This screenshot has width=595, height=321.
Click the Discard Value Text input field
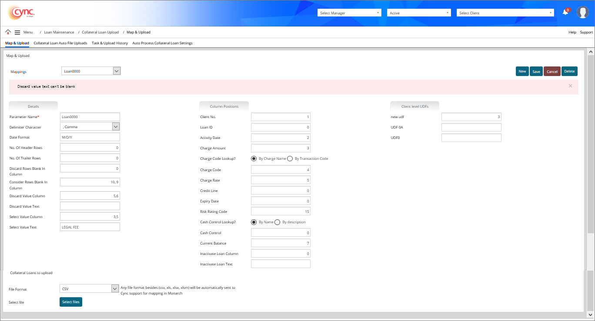pos(90,206)
